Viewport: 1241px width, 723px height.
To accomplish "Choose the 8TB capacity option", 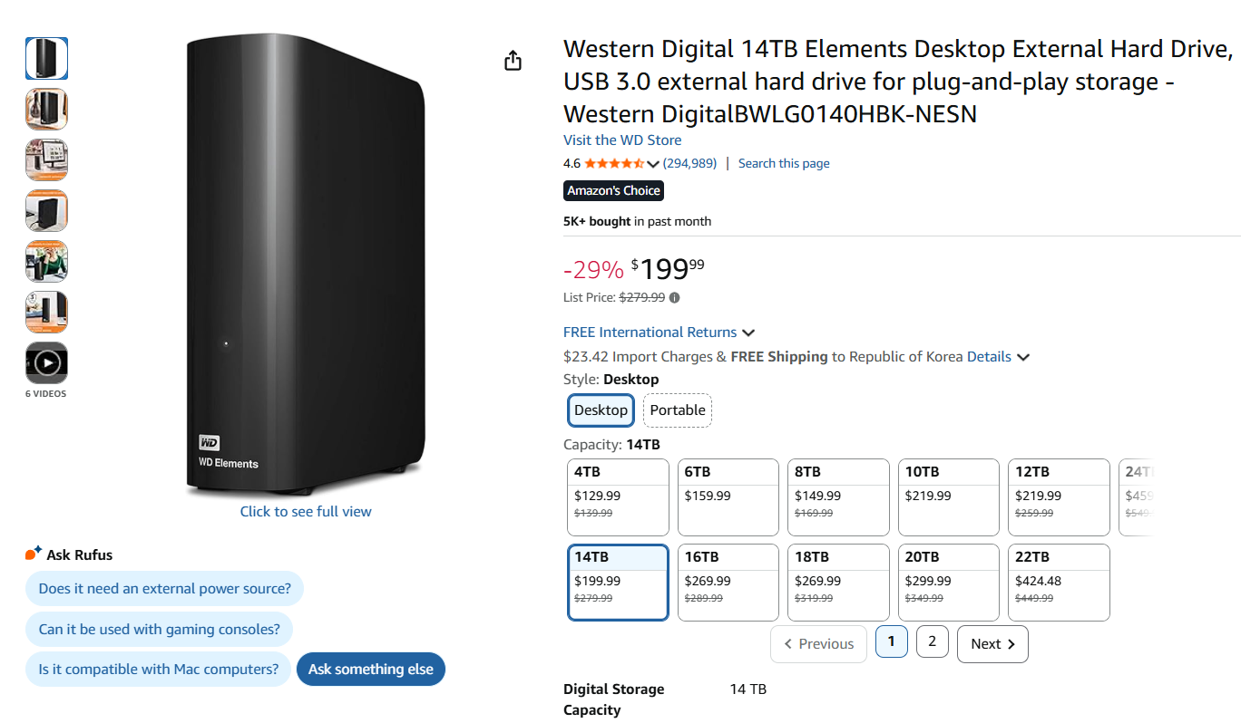I will click(838, 496).
